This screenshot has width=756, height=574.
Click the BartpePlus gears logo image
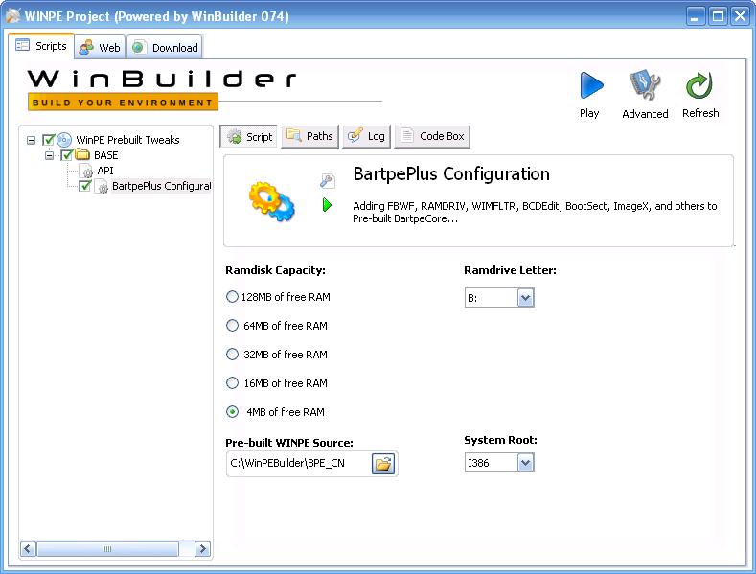pos(271,201)
